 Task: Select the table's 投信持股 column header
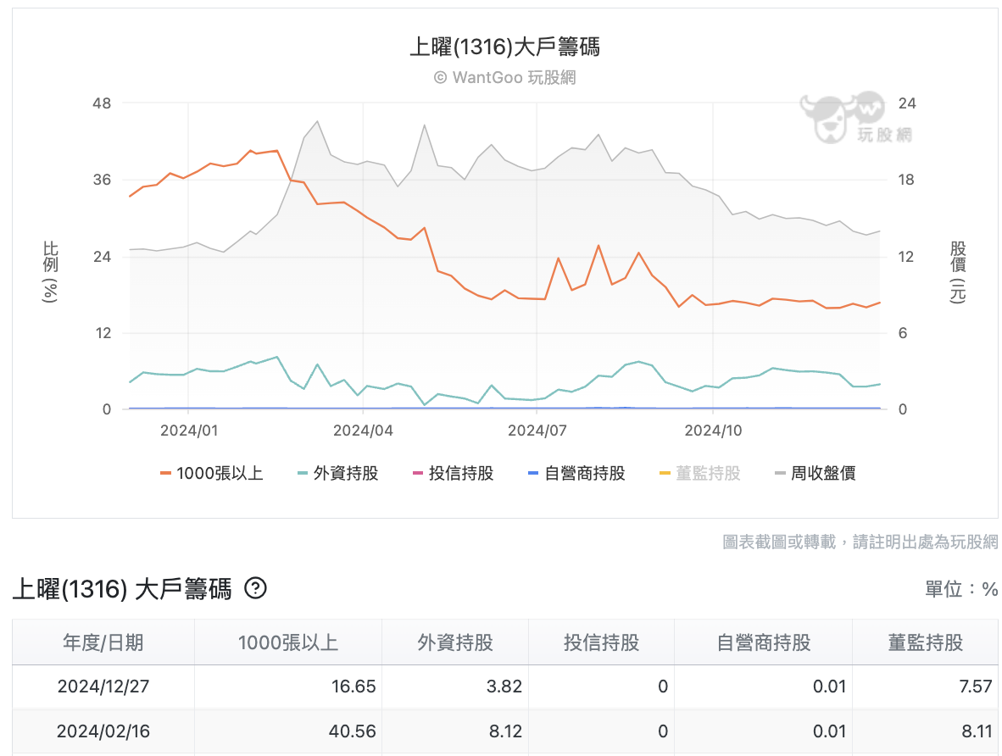click(x=601, y=642)
